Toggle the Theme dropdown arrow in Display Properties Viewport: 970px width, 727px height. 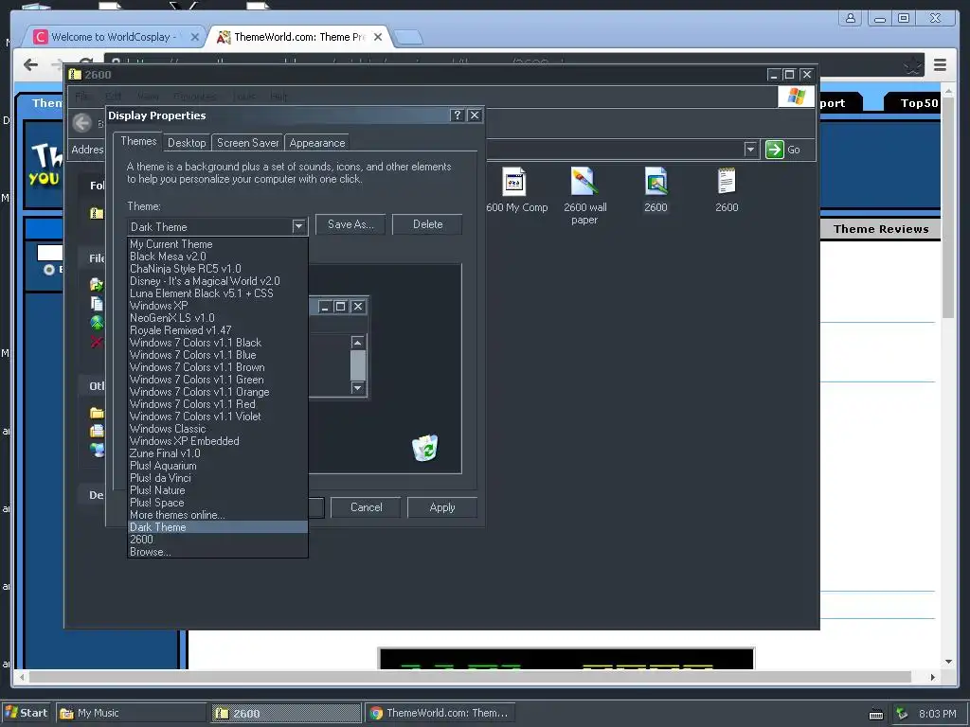[x=298, y=226]
